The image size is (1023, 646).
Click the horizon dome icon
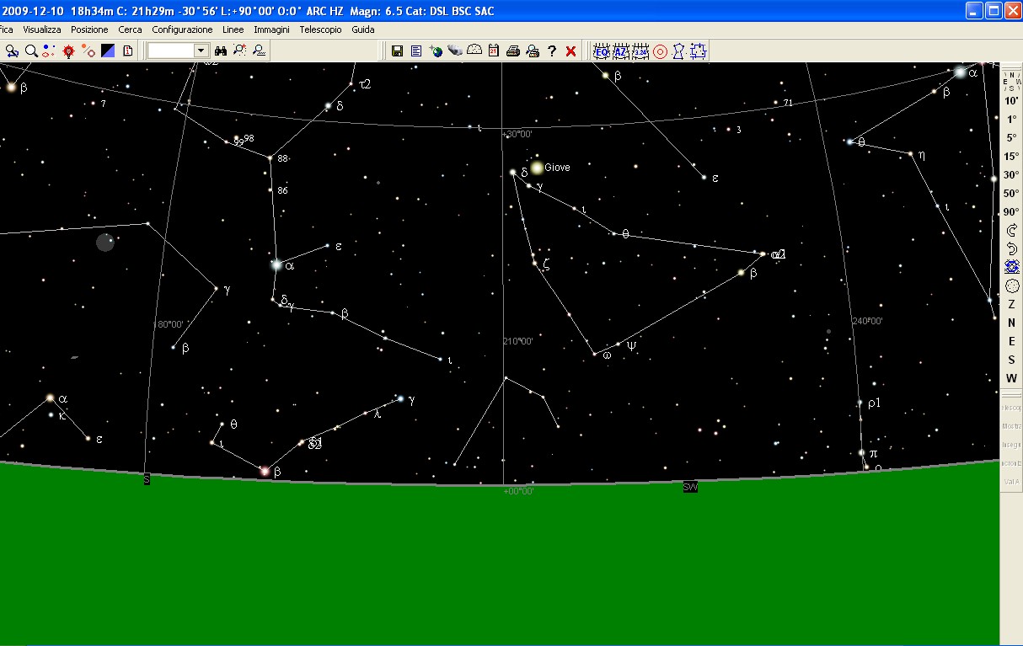(x=474, y=51)
